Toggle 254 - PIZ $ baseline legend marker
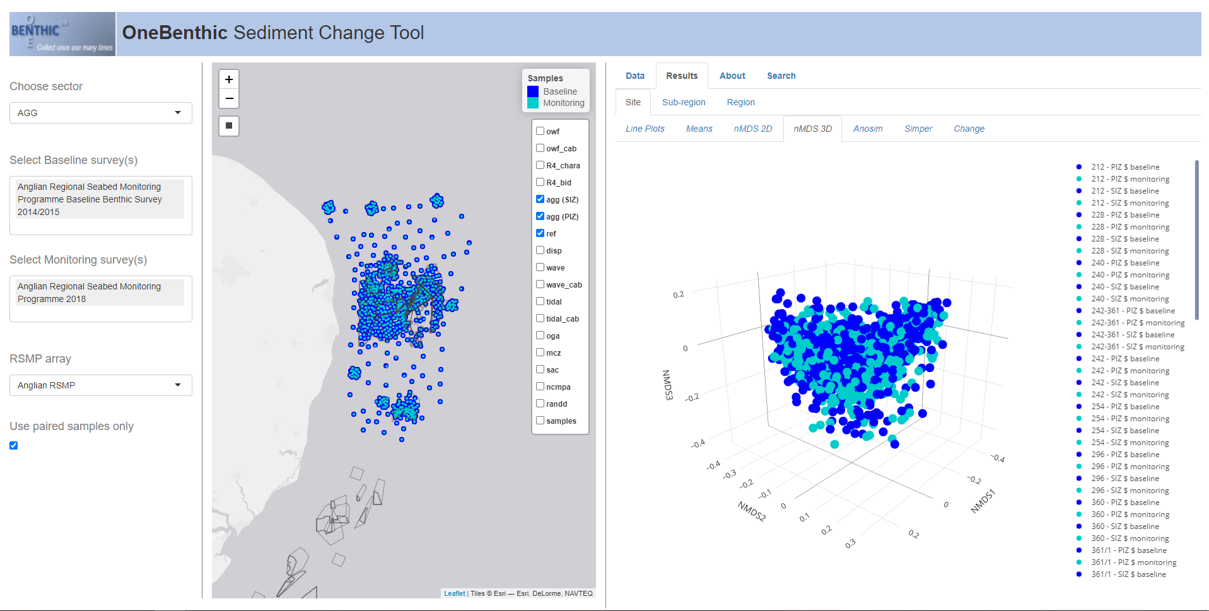This screenshot has height=611, width=1209. pos(1079,407)
